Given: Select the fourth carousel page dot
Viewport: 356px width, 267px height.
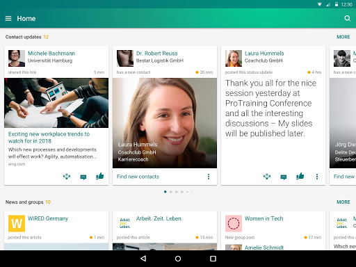Looking at the screenshot, I should tap(182, 192).
